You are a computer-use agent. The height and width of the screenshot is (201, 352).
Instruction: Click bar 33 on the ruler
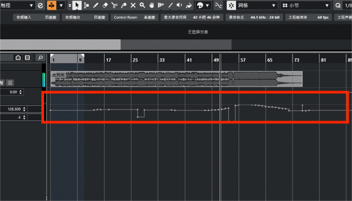tap(162, 60)
